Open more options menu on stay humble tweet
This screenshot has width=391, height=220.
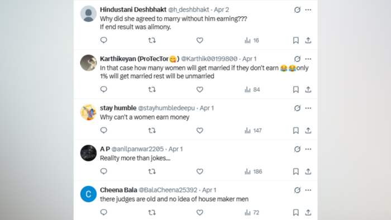click(x=308, y=108)
